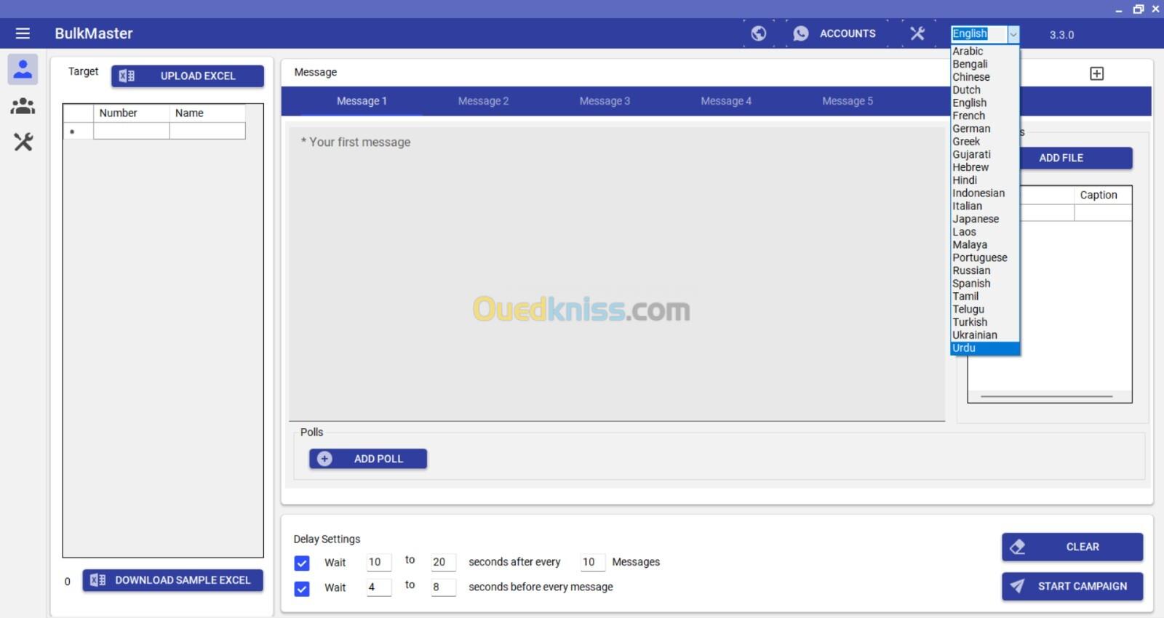
Task: Open the wrench tools icon in top bar
Action: pos(917,33)
